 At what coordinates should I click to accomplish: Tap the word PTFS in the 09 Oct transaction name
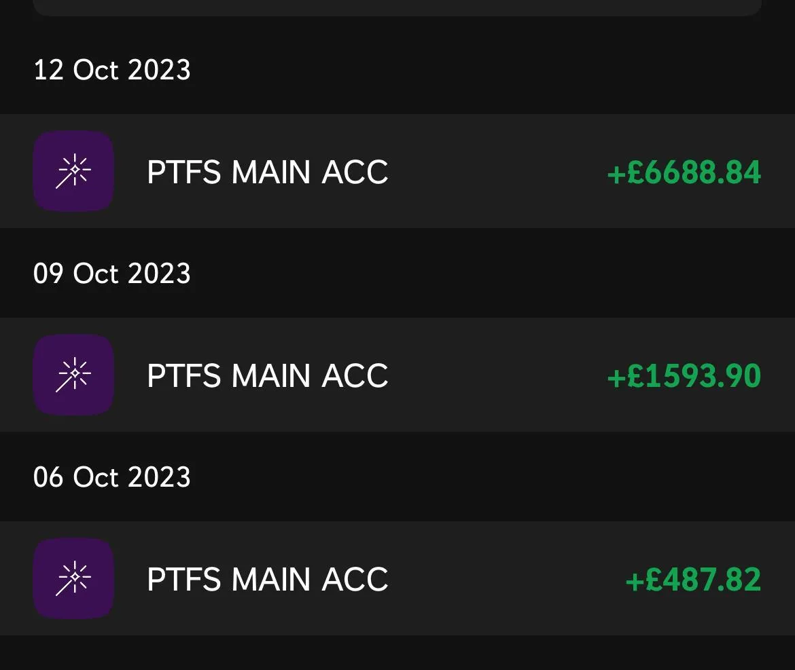click(x=183, y=376)
